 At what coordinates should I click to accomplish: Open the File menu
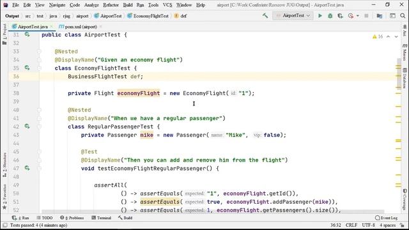pos(15,5)
